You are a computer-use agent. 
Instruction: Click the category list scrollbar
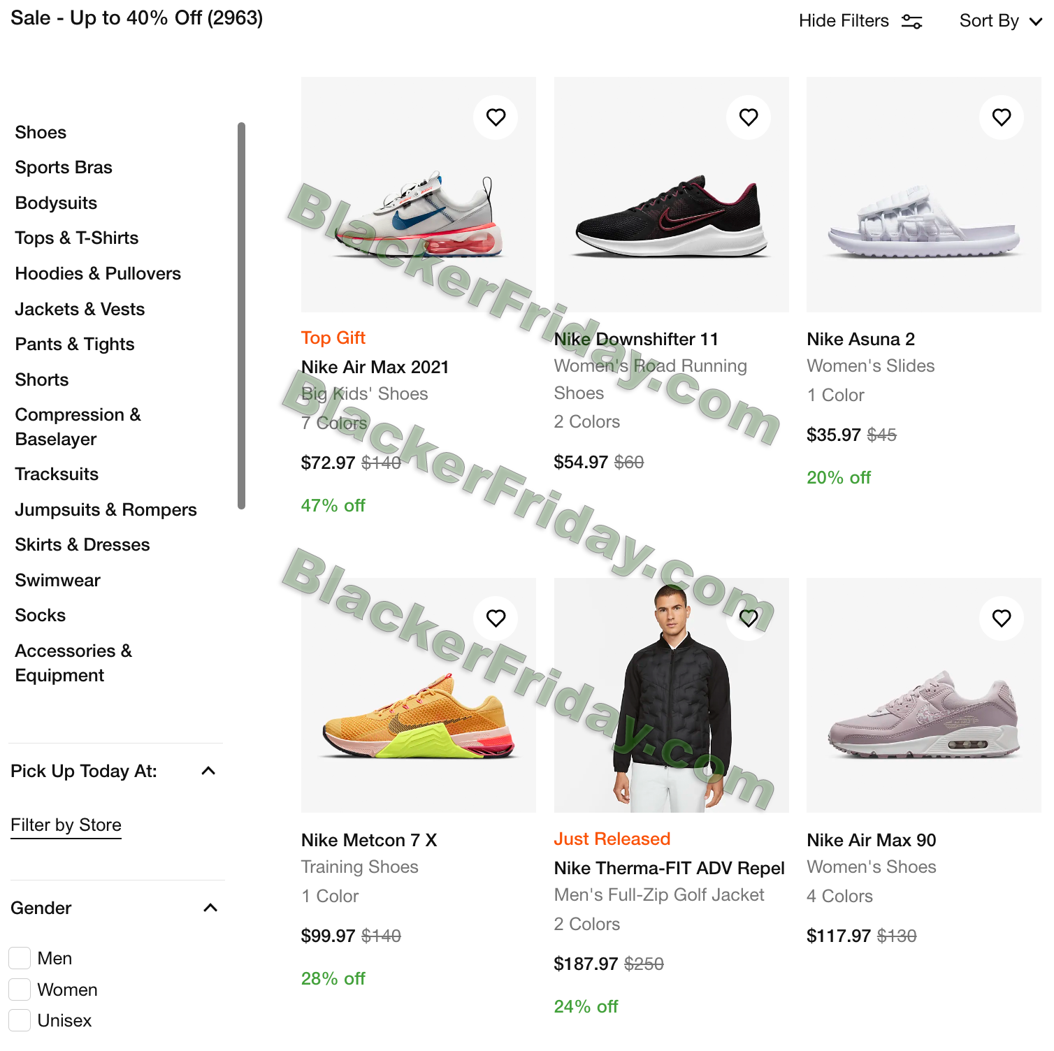[x=241, y=316]
